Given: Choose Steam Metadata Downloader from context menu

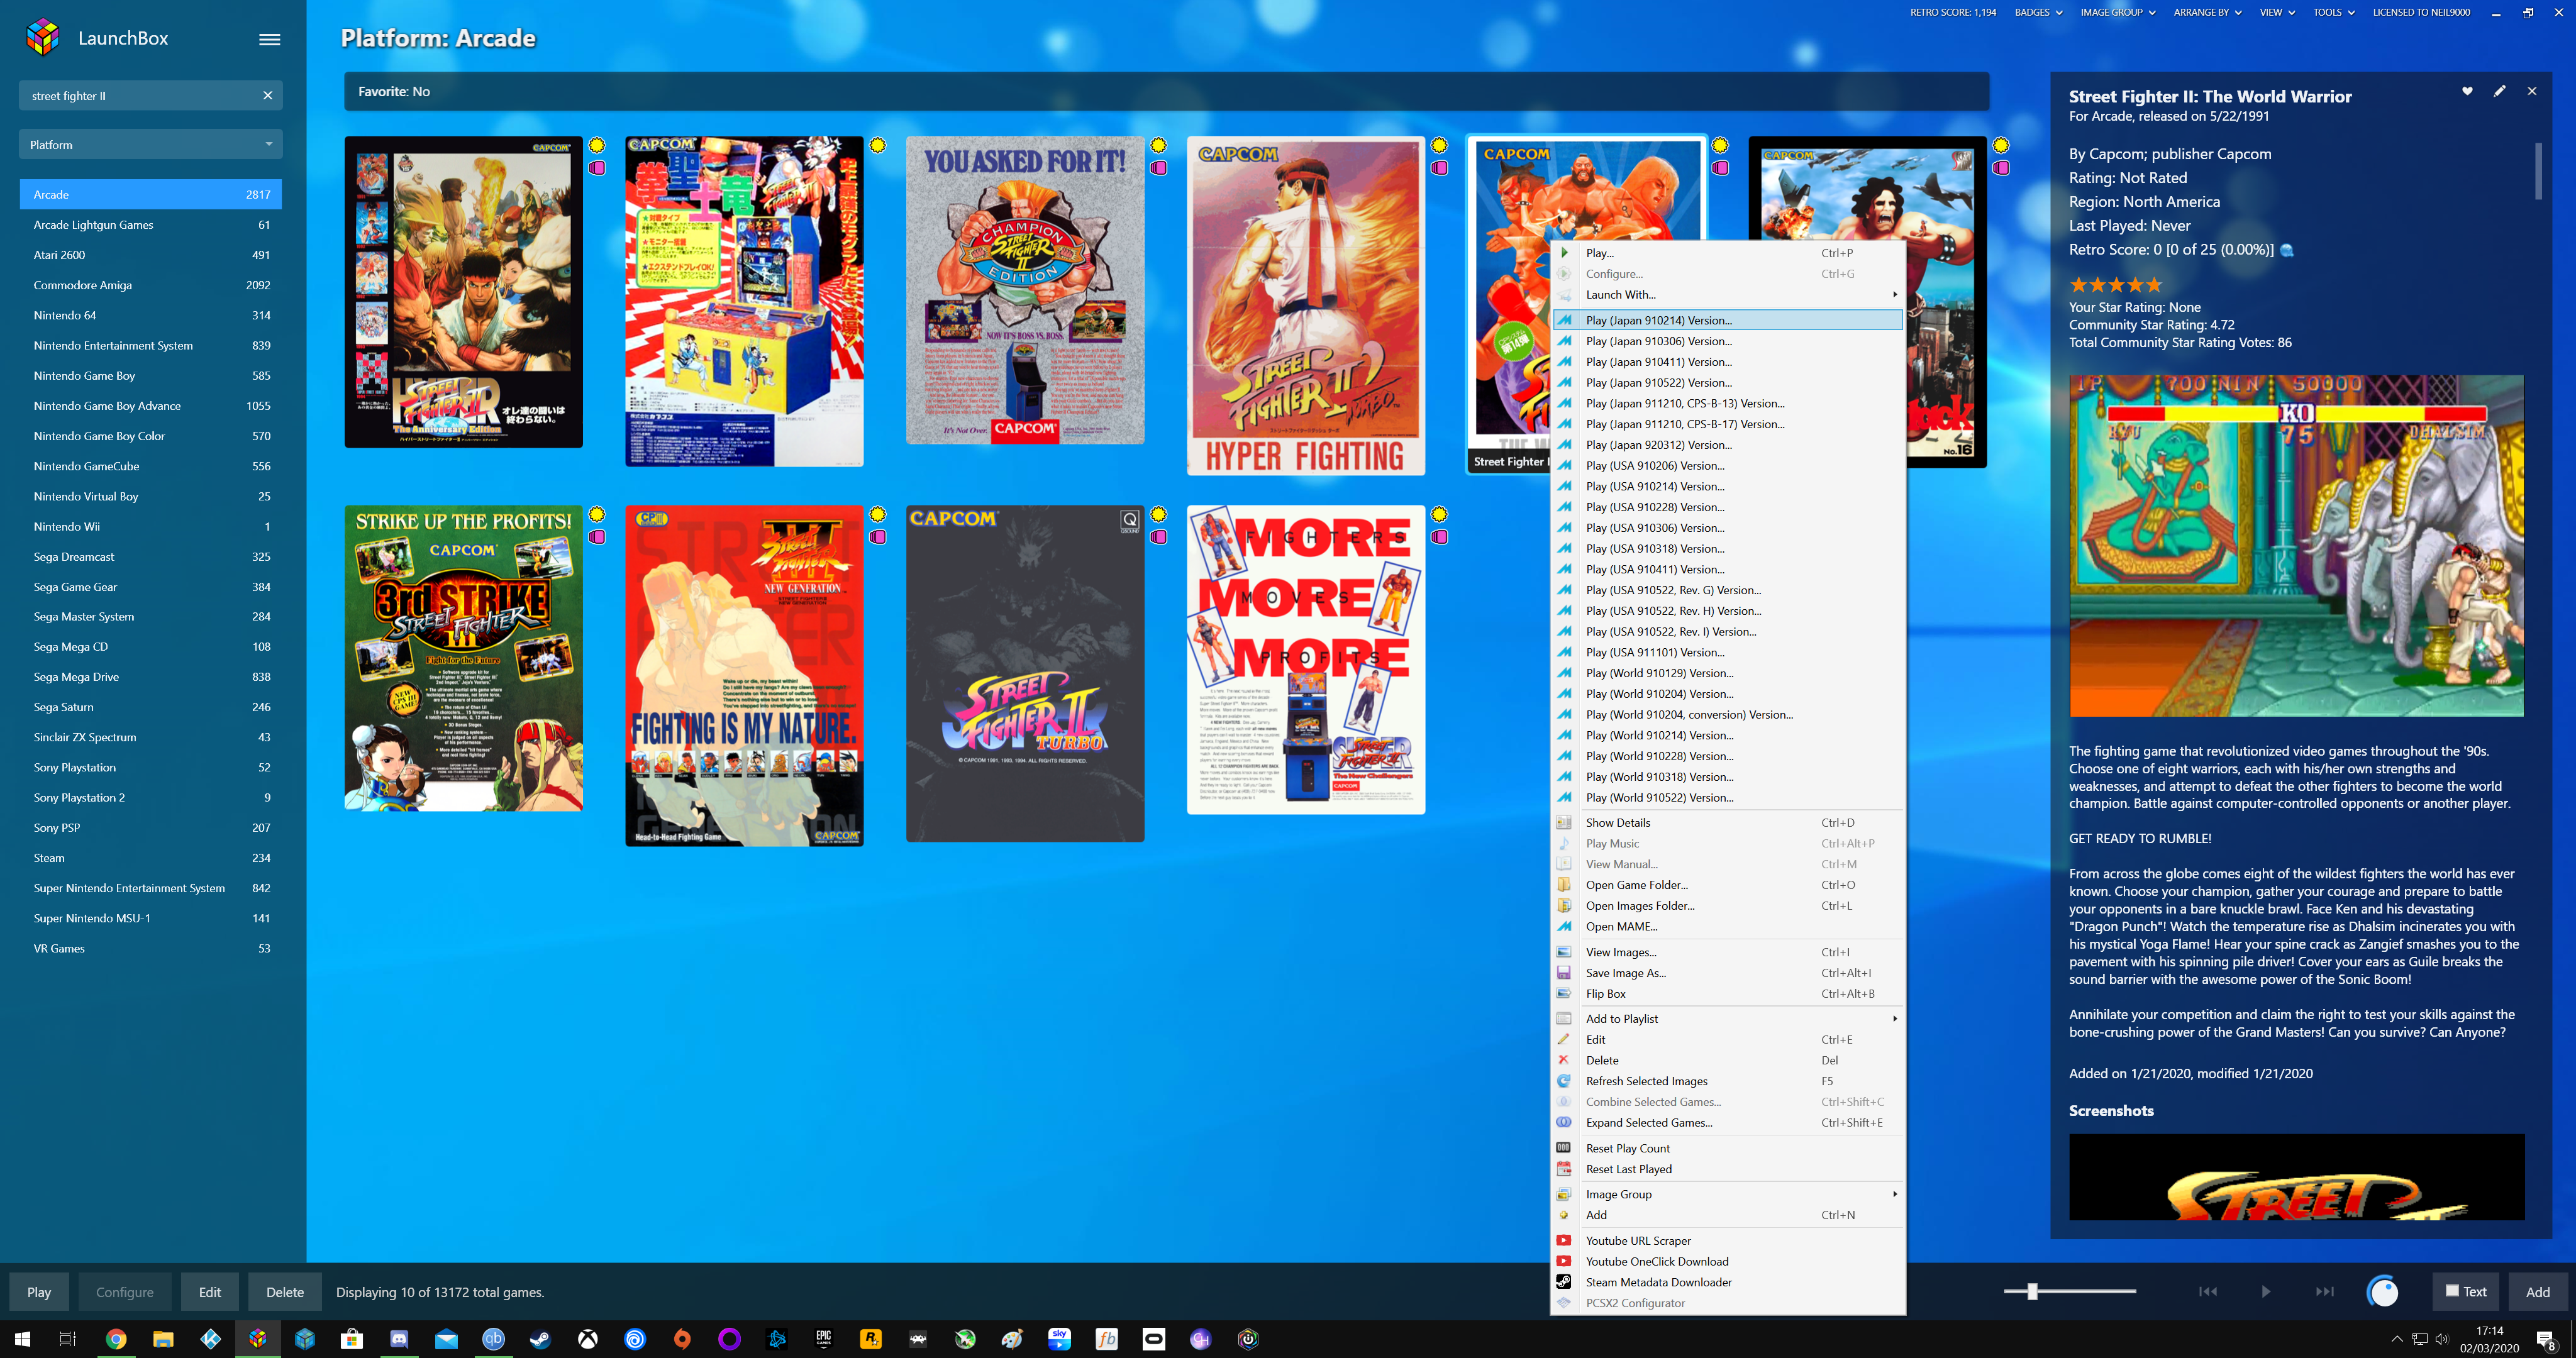Looking at the screenshot, I should (1727, 1282).
